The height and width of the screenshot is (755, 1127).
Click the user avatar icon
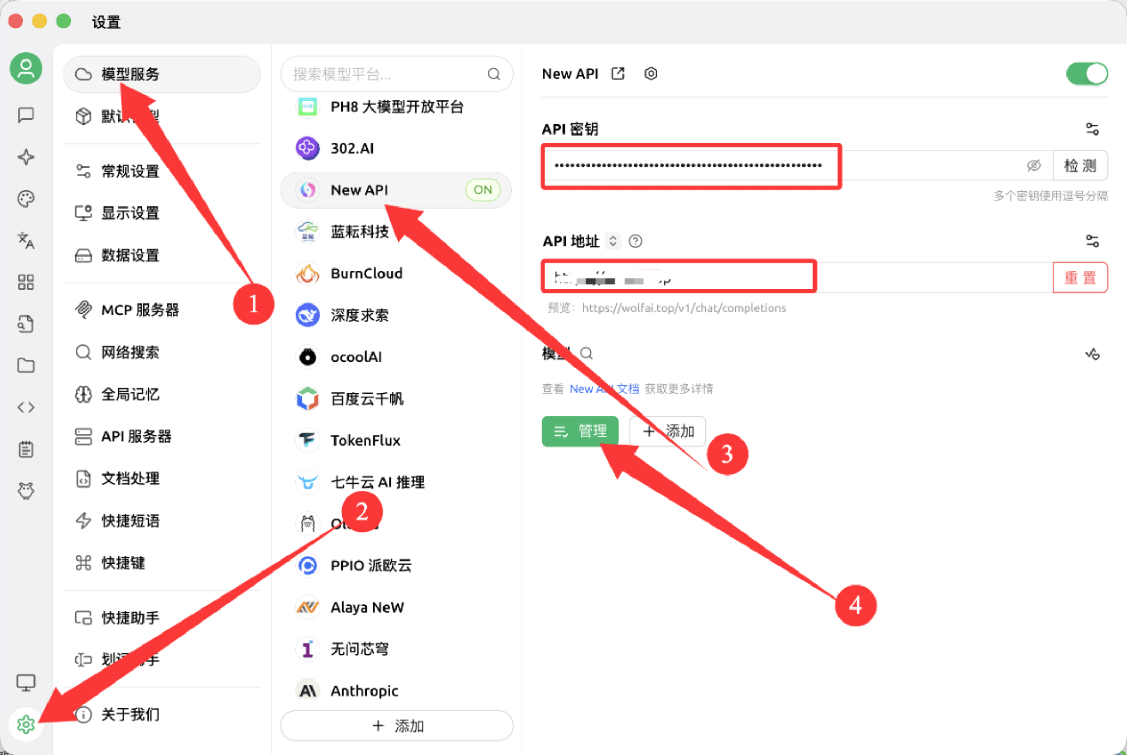[26, 68]
